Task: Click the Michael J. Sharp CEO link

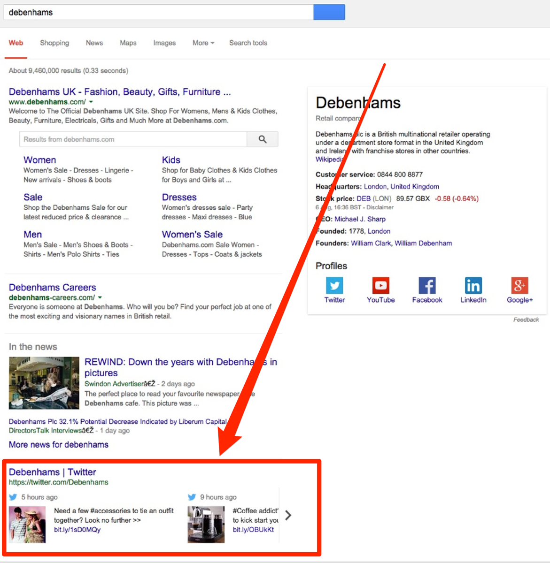Action: (360, 219)
